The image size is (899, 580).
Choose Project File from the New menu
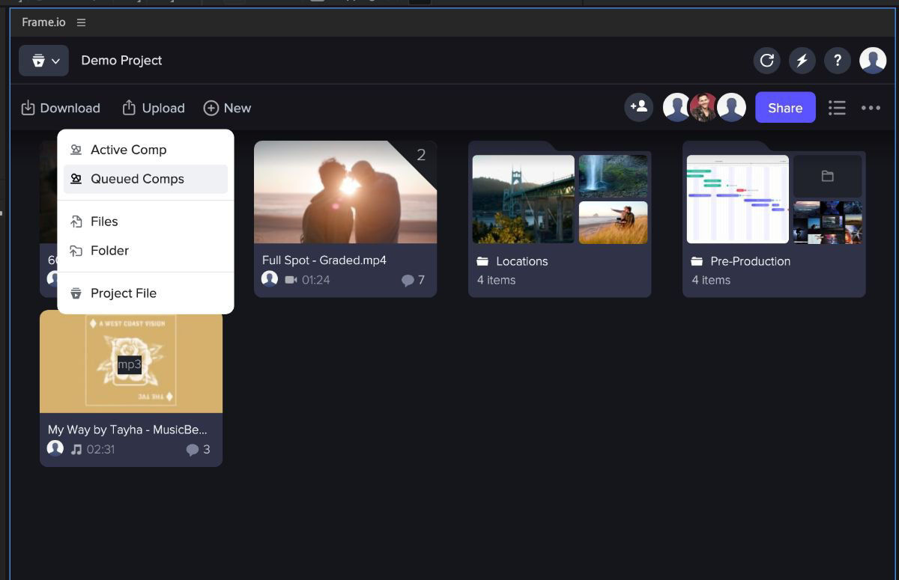[124, 293]
